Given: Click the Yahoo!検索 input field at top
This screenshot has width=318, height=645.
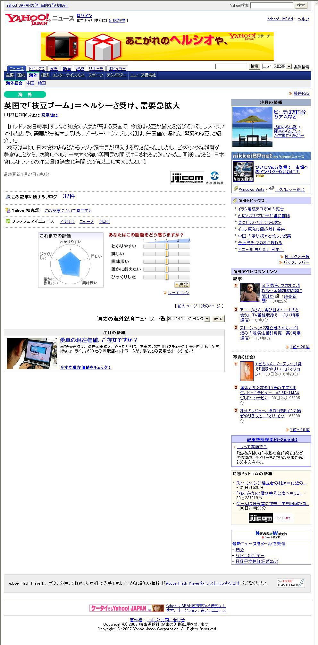Looking at the screenshot, I should coord(272,5).
